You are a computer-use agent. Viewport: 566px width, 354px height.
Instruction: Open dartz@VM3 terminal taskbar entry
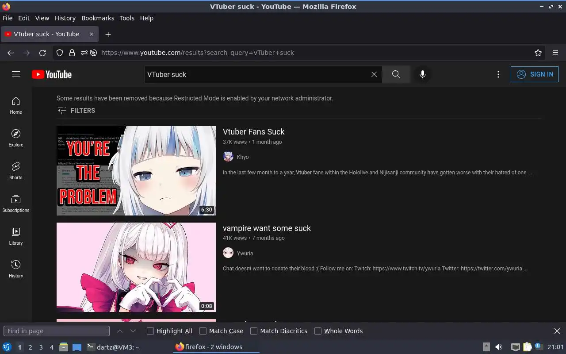coord(113,347)
